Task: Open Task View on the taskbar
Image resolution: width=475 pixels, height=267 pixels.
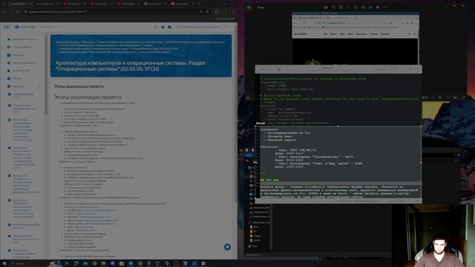Action: [x=67, y=263]
